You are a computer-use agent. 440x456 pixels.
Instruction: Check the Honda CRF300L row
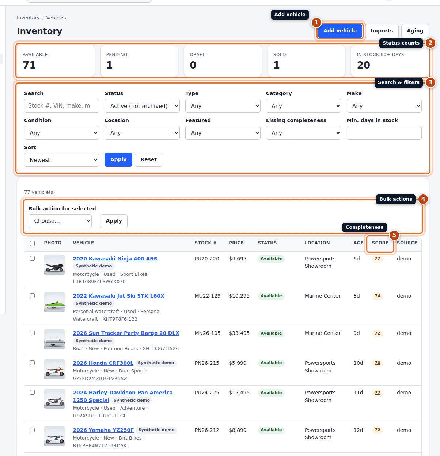pyautogui.click(x=33, y=363)
